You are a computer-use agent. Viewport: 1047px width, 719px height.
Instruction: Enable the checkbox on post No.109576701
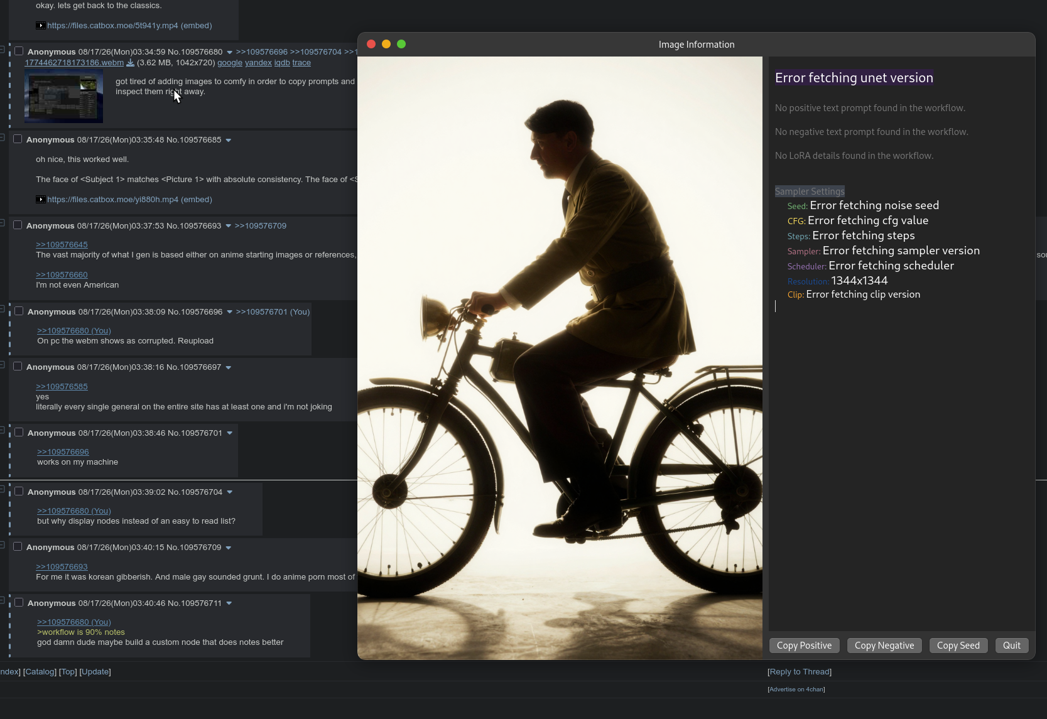(19, 432)
